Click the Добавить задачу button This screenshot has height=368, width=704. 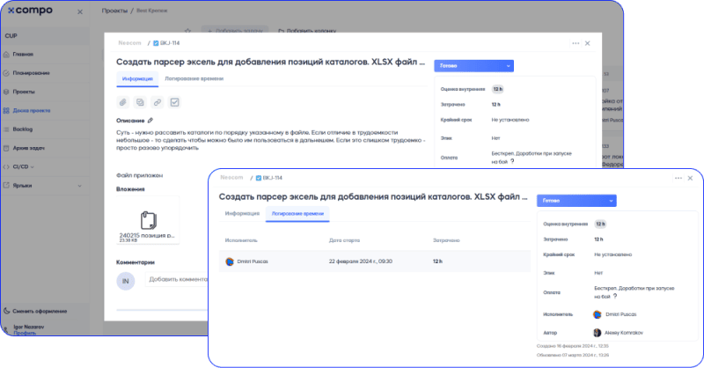tap(235, 31)
